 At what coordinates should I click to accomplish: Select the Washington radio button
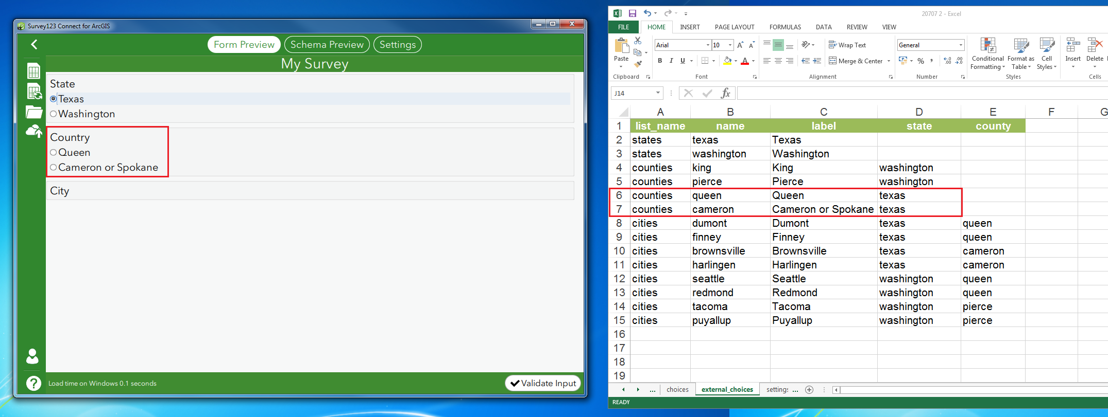click(54, 114)
